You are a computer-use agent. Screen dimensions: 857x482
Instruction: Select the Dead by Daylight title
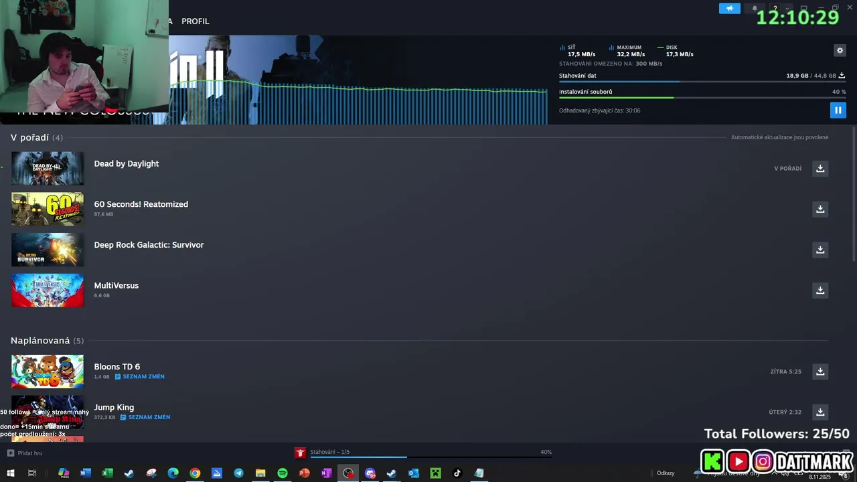coord(127,163)
